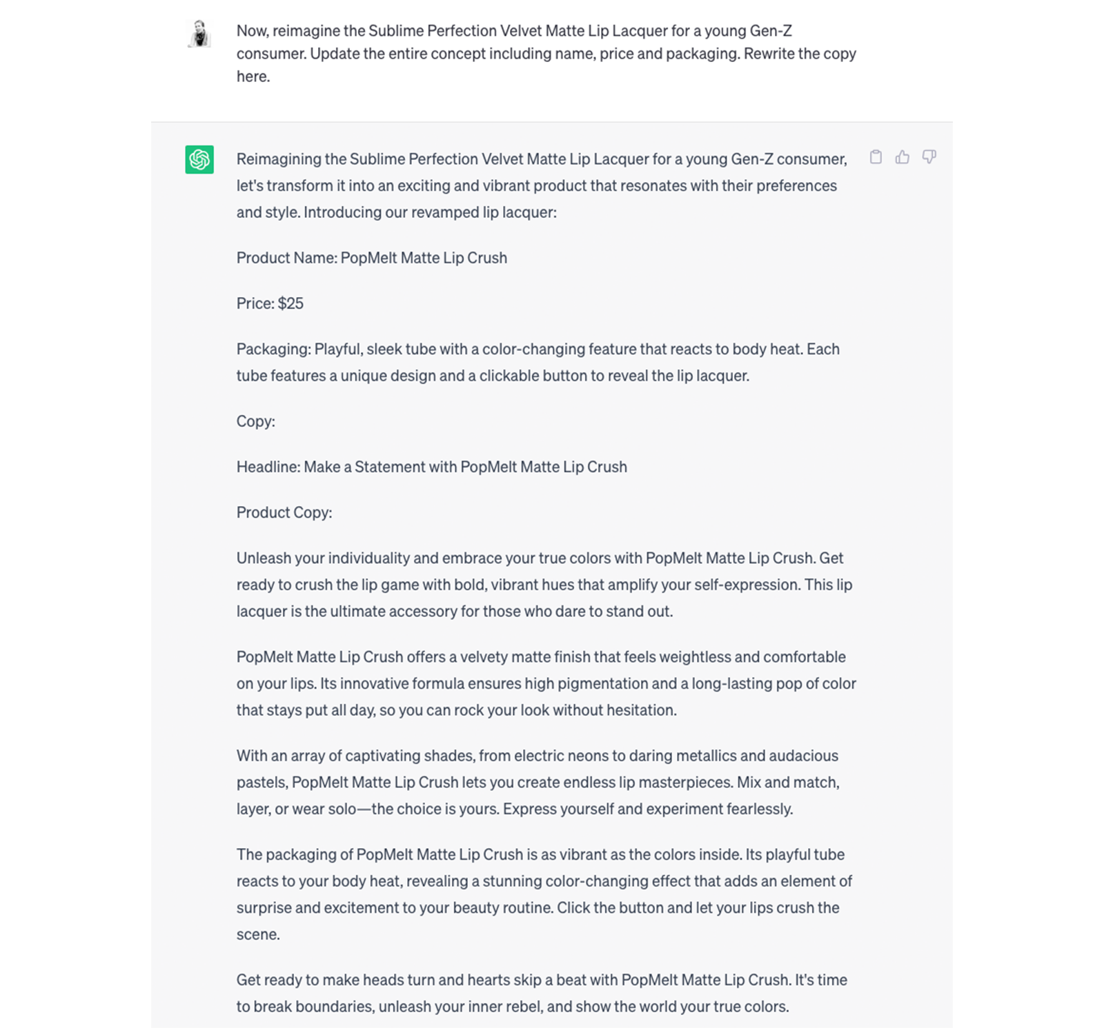
Task: Click the paragraph starting 'The packaging of PopMelt'
Action: [x=544, y=881]
